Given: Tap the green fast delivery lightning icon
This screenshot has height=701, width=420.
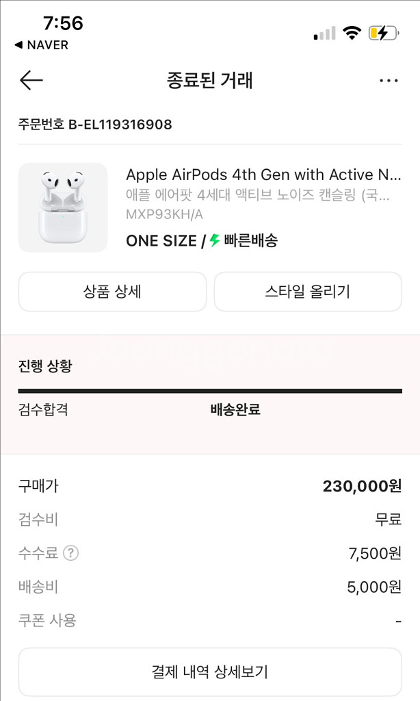Looking at the screenshot, I should click(x=215, y=240).
